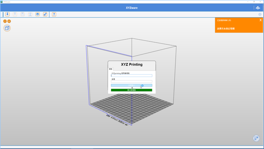
Task: Click the round icon at bottom right
Action: click(x=256, y=138)
